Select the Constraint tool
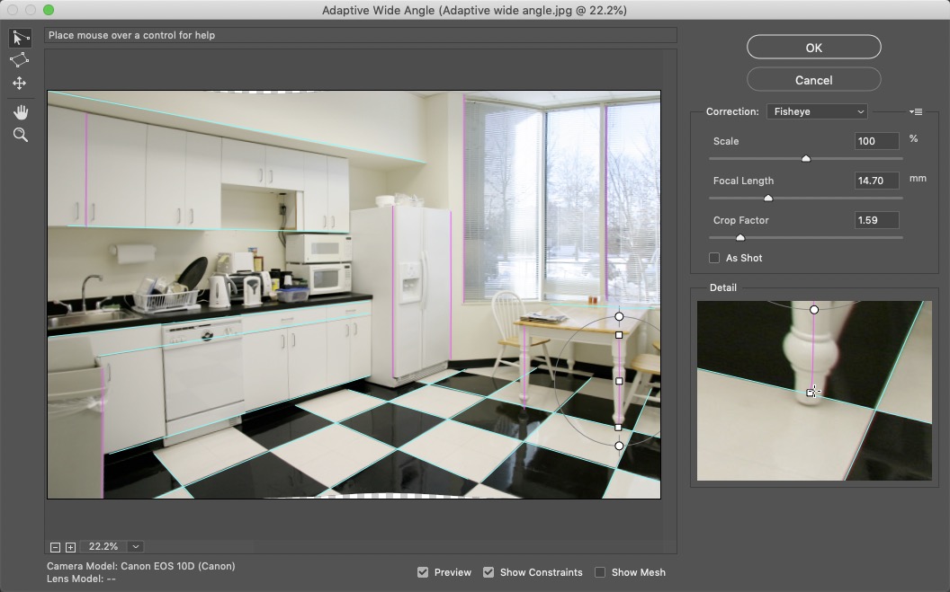 click(19, 38)
